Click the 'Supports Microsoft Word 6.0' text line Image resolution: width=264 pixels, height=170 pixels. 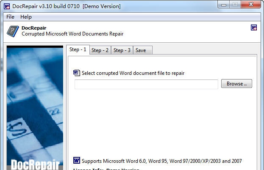(x=161, y=161)
